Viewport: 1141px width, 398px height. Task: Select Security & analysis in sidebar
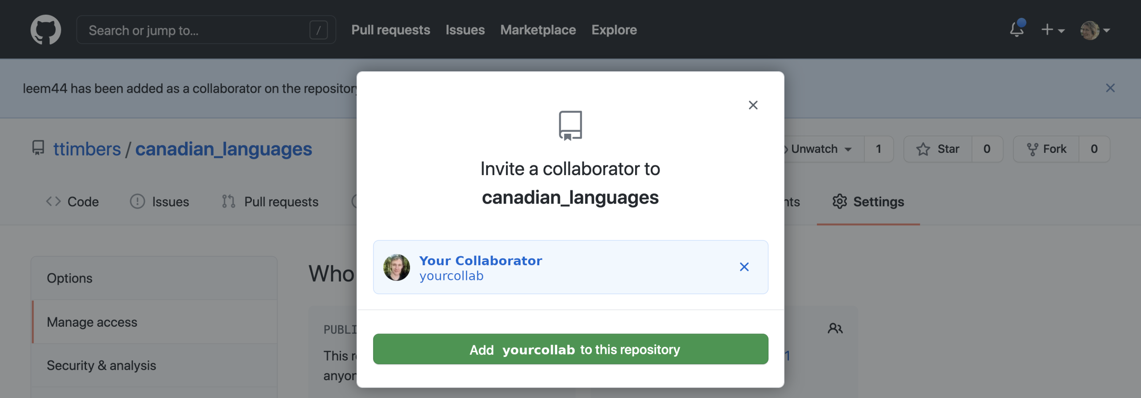pyautogui.click(x=101, y=365)
